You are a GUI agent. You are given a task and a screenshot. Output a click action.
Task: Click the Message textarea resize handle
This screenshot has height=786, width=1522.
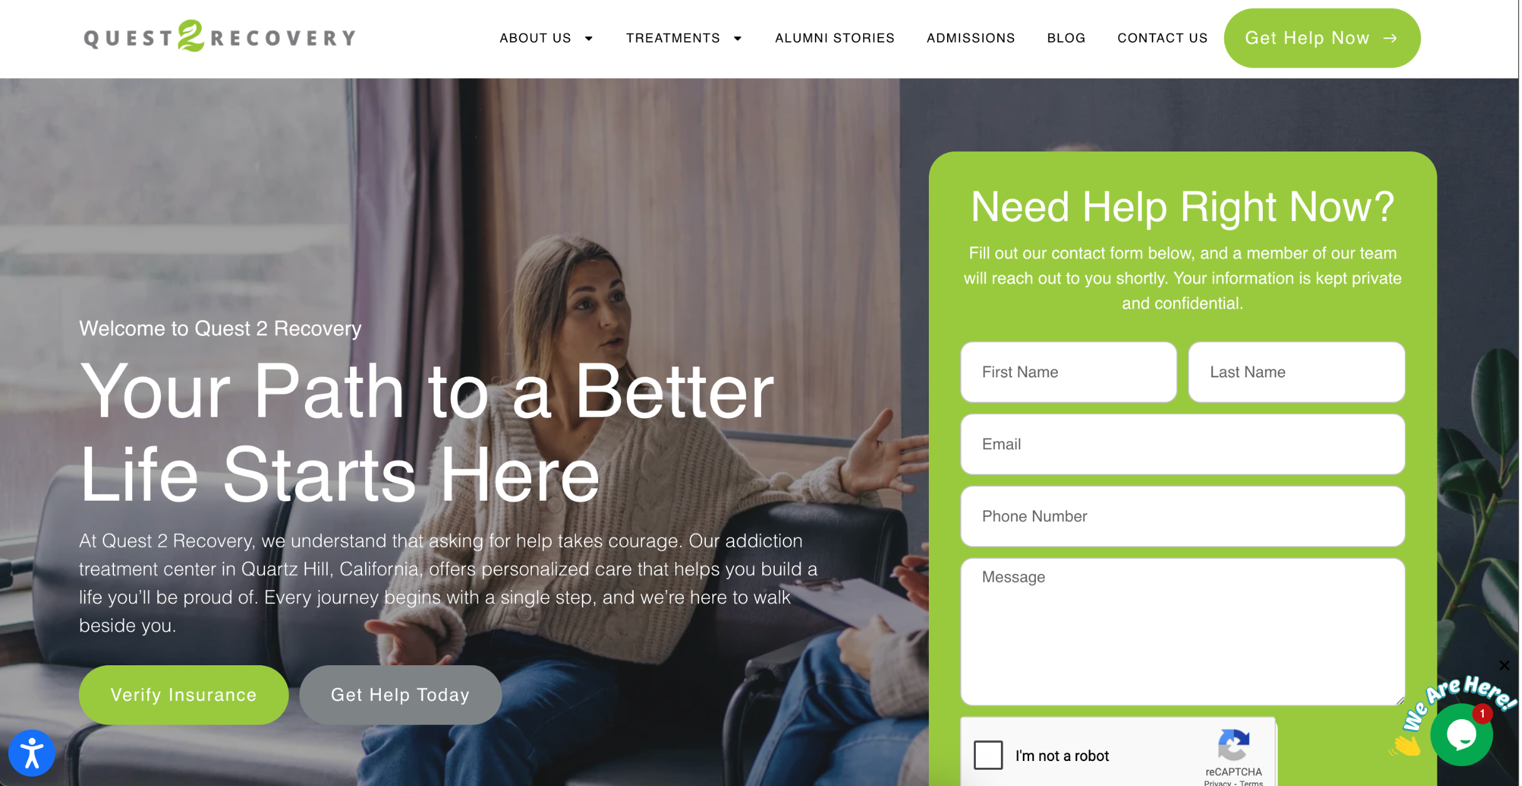click(x=1400, y=701)
